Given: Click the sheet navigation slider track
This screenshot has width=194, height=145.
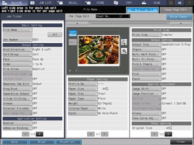Looking at the screenshot, I should pos(129,24).
